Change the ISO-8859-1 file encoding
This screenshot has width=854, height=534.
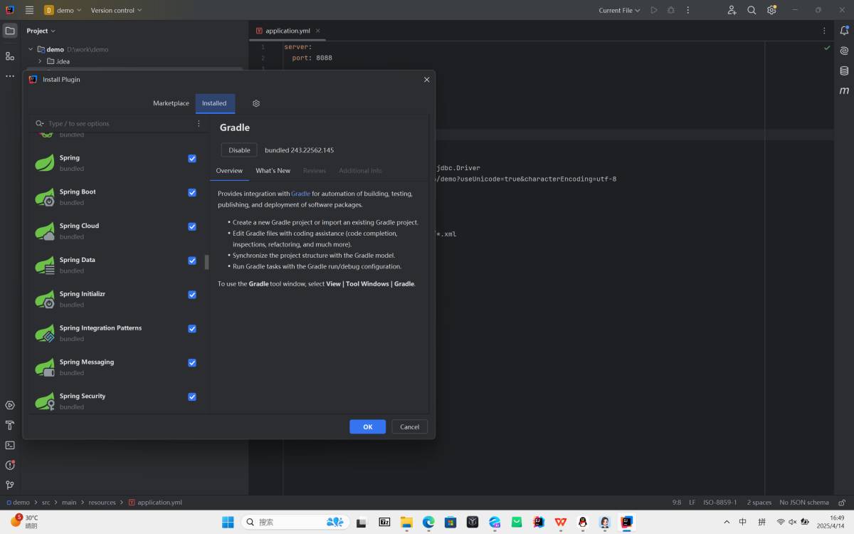coord(720,502)
